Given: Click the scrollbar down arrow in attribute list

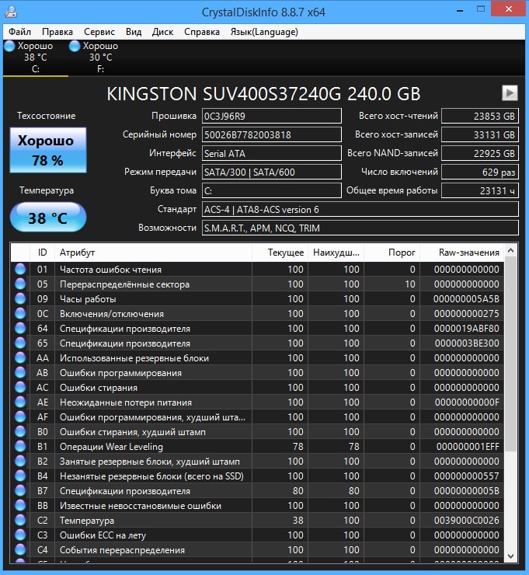Looking at the screenshot, I should pos(510,556).
